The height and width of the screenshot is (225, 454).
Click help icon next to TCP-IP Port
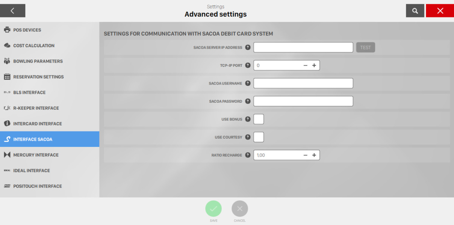(248, 65)
